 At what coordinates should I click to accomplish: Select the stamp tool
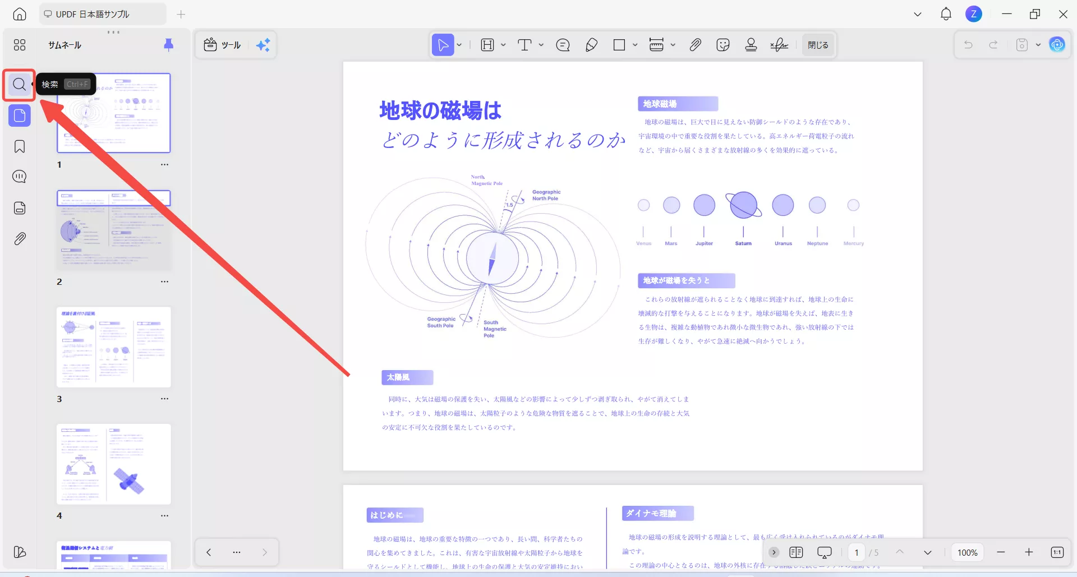(x=751, y=45)
